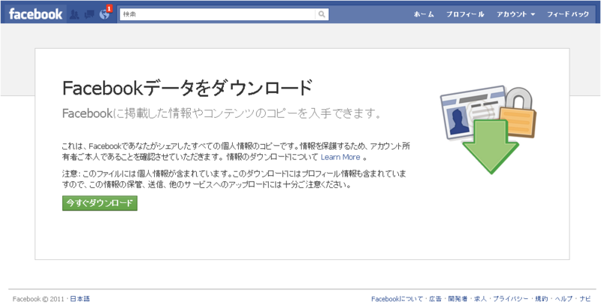Image resolution: width=601 pixels, height=308 pixels.
Task: Click the Facebookデータをダウンロード heading
Action: 186,89
